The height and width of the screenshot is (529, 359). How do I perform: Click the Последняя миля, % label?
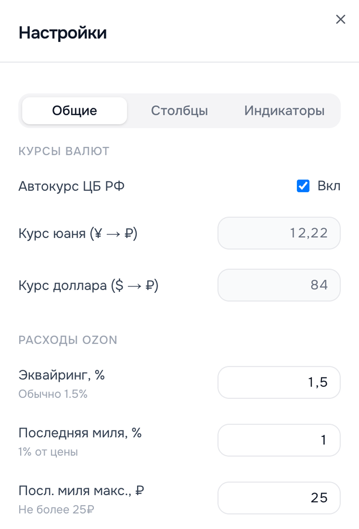tap(80, 433)
